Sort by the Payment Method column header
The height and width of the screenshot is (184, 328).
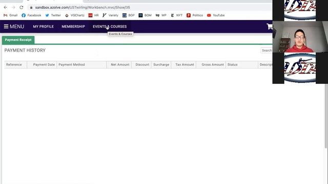81,65
